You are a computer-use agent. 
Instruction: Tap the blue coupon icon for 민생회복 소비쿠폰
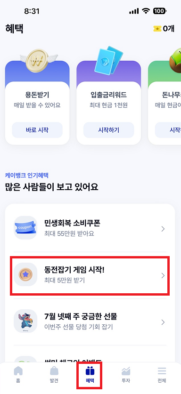coord(25,228)
